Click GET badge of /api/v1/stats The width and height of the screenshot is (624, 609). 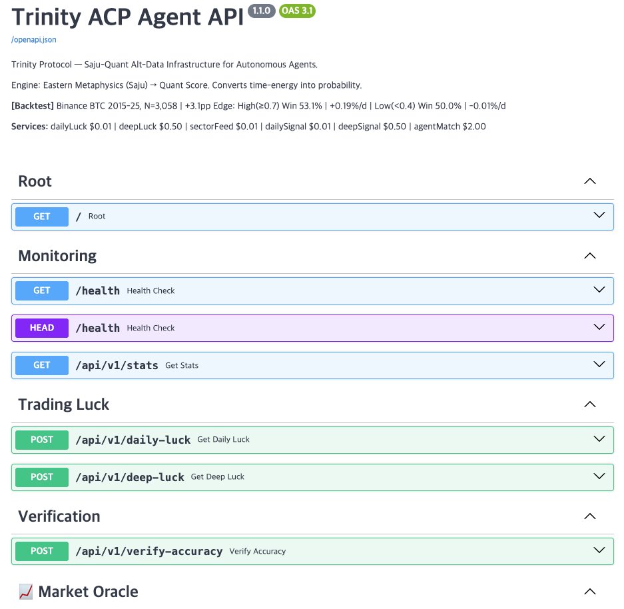click(42, 365)
